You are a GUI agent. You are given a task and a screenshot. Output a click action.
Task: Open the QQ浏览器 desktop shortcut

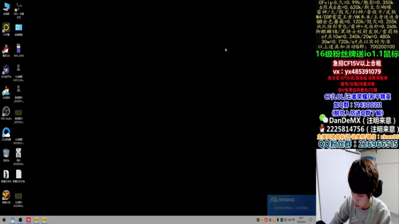pyautogui.click(x=6, y=134)
